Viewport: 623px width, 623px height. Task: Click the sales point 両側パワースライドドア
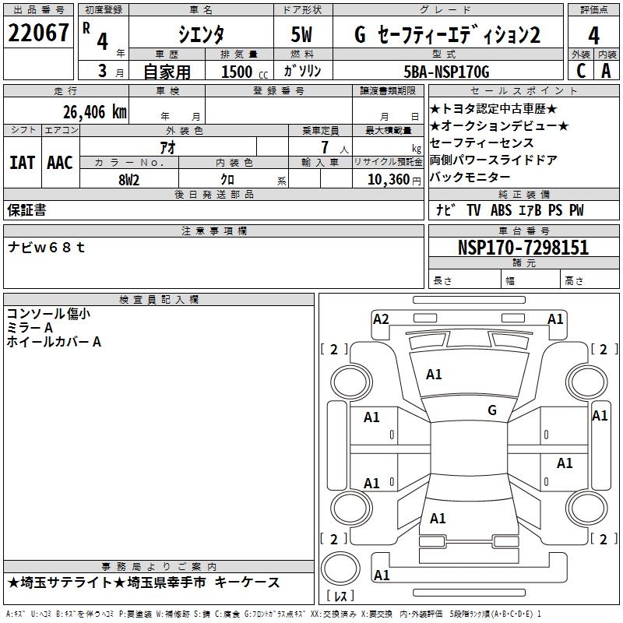tap(494, 160)
